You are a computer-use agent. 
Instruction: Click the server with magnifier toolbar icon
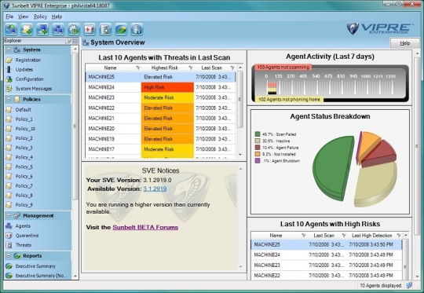tap(105, 29)
